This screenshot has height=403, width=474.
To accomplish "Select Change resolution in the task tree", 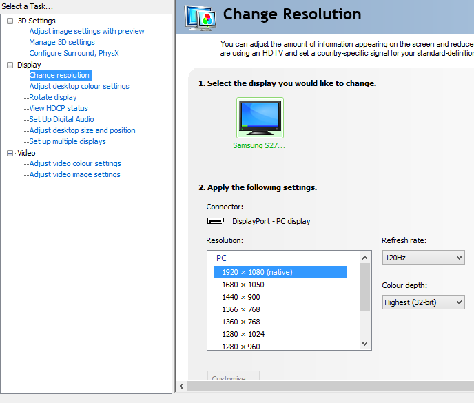I will (61, 75).
